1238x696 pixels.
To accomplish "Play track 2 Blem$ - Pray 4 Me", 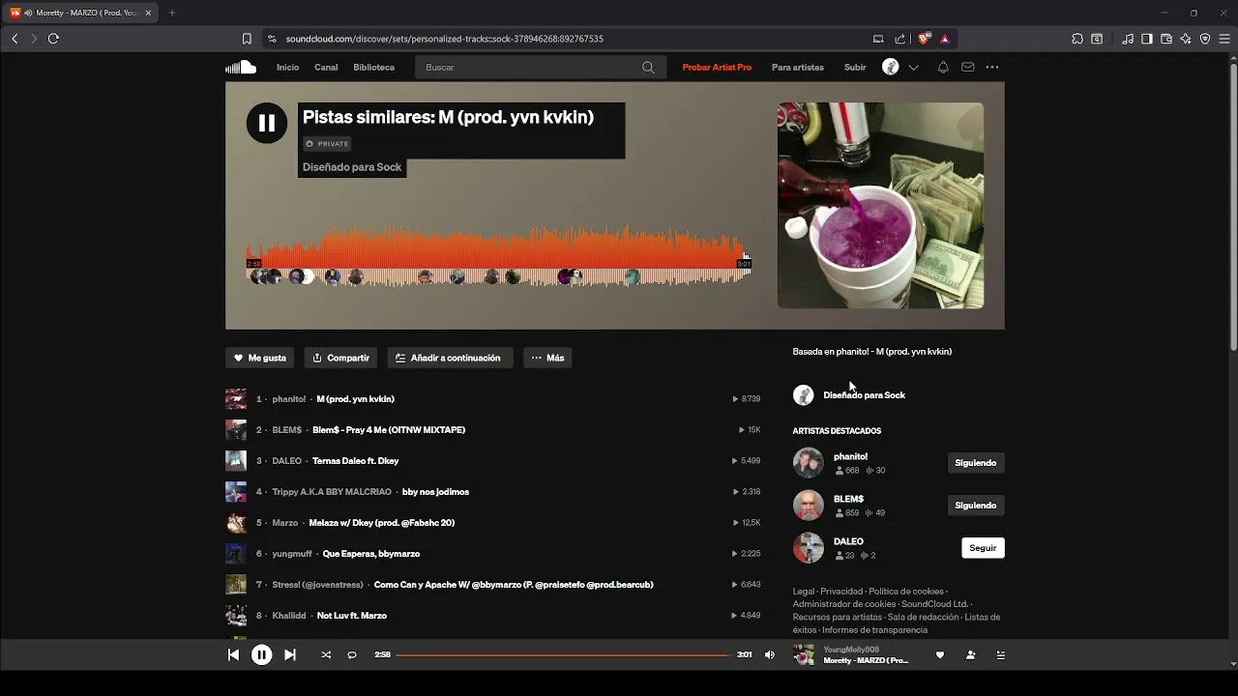I will coord(389,430).
